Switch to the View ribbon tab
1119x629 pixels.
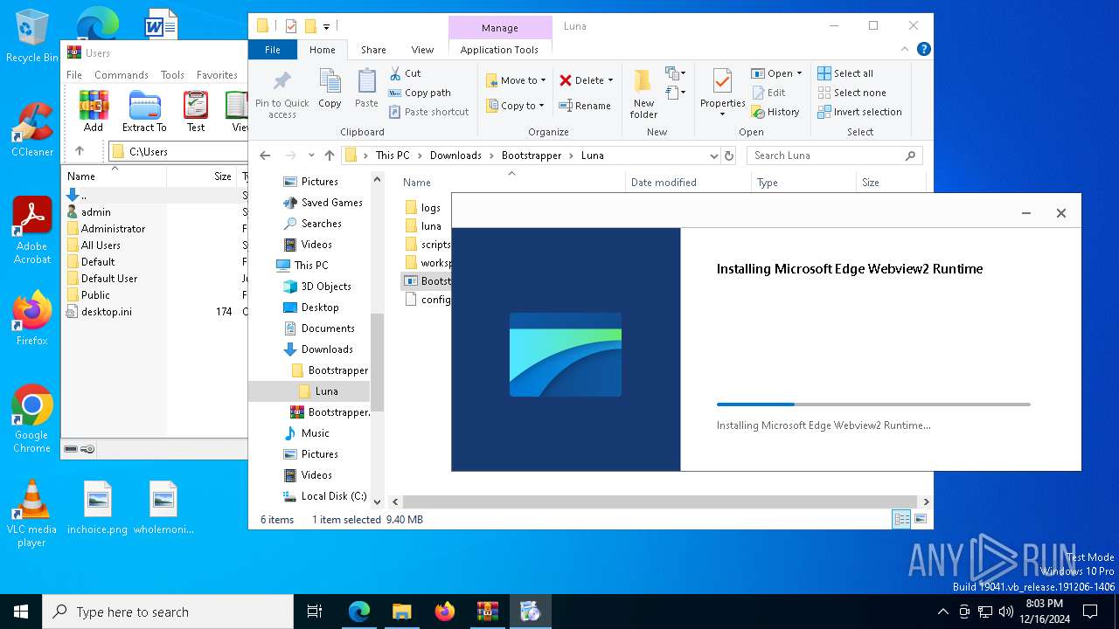point(422,50)
